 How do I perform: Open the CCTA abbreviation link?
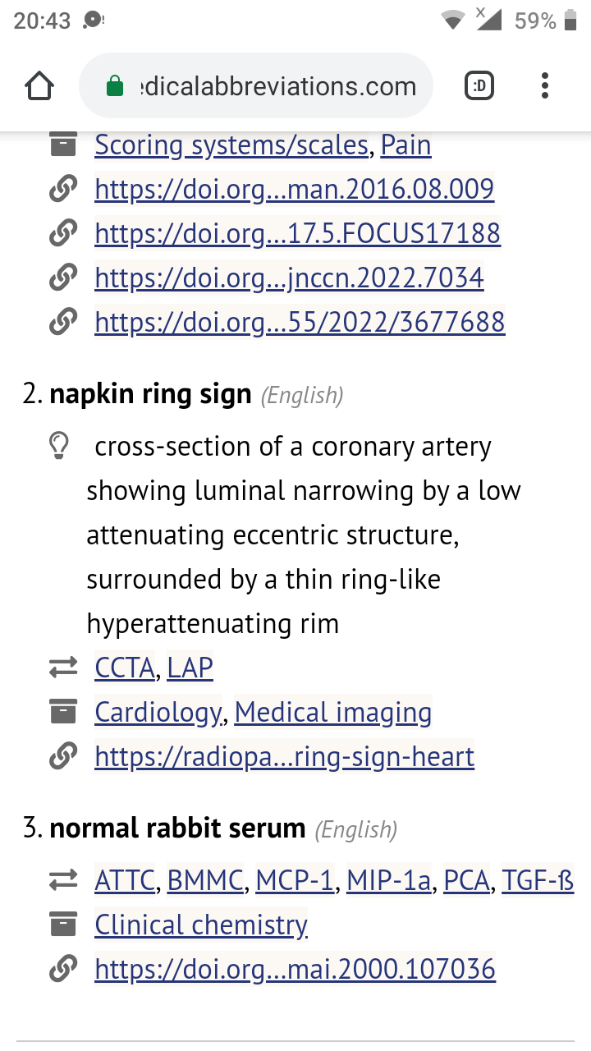click(x=125, y=668)
